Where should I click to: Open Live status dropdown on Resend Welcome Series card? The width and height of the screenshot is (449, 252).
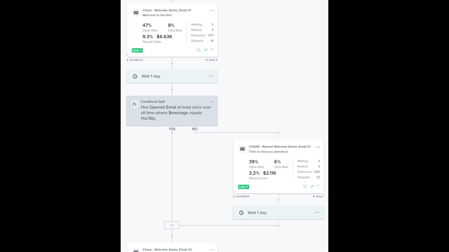(x=243, y=187)
